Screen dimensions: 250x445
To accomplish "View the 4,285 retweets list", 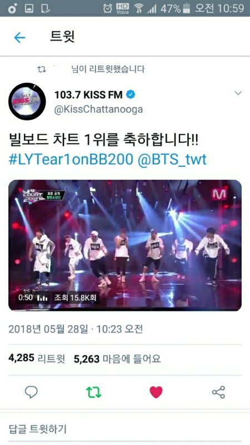I will pos(37,358).
